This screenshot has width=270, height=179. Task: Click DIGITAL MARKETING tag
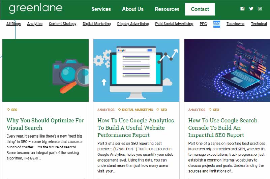click(x=138, y=110)
